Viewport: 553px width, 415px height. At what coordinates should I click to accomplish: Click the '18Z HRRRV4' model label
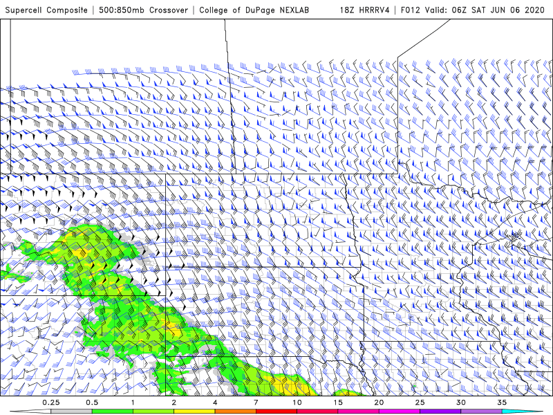click(365, 10)
